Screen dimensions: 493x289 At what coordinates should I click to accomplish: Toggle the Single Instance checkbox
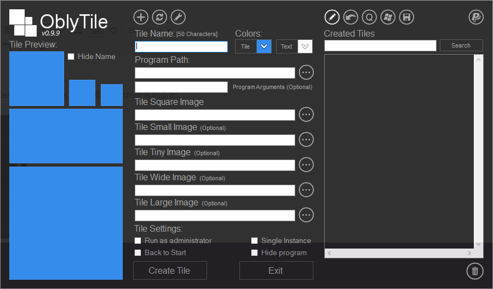pos(255,241)
